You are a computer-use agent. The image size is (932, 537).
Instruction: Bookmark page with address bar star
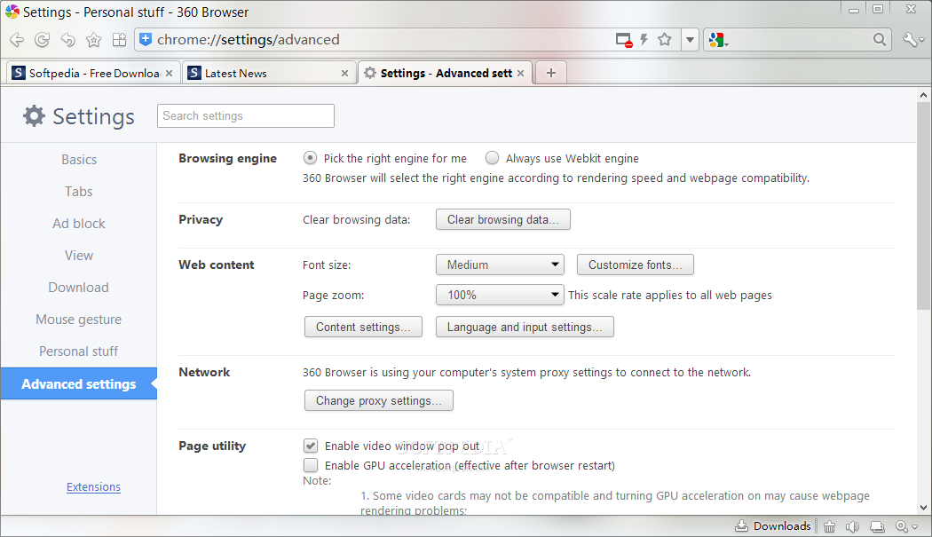click(x=665, y=39)
